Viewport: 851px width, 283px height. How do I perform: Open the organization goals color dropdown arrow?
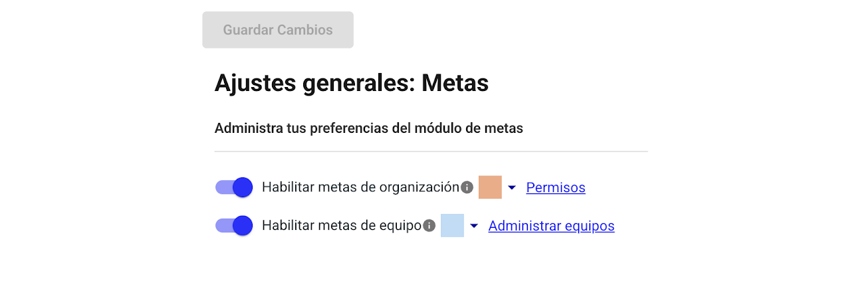[x=511, y=188]
